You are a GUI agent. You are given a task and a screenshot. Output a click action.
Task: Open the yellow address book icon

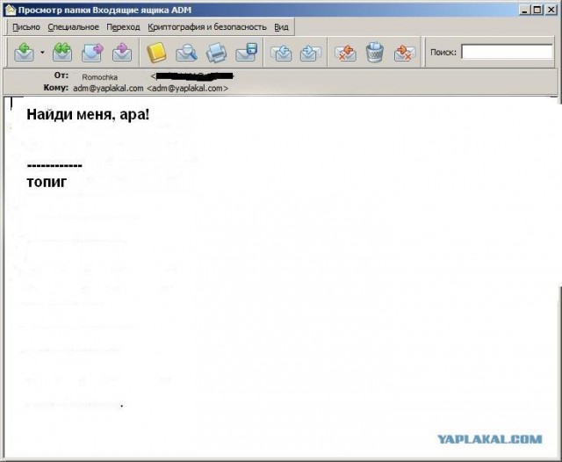coord(156,53)
